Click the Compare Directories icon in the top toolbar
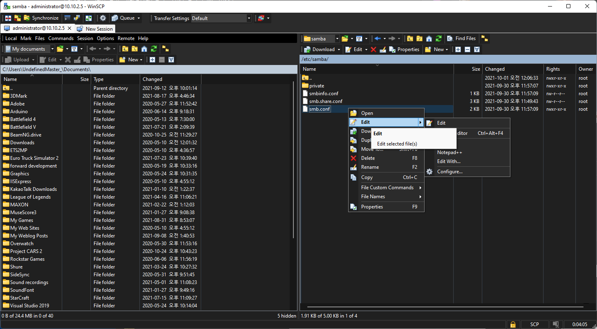The width and height of the screenshot is (597, 329). (x=8, y=18)
